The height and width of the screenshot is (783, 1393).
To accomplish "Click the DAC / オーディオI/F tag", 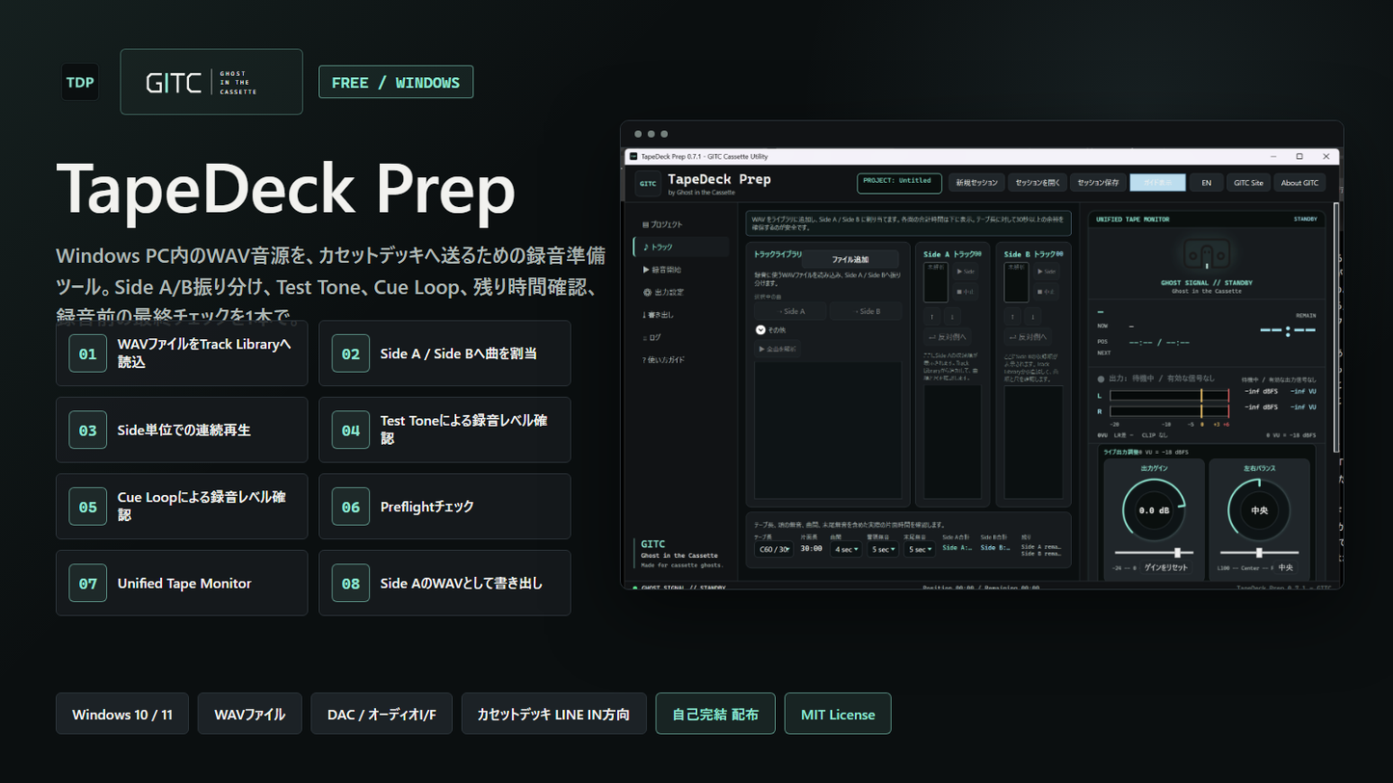I will click(382, 714).
